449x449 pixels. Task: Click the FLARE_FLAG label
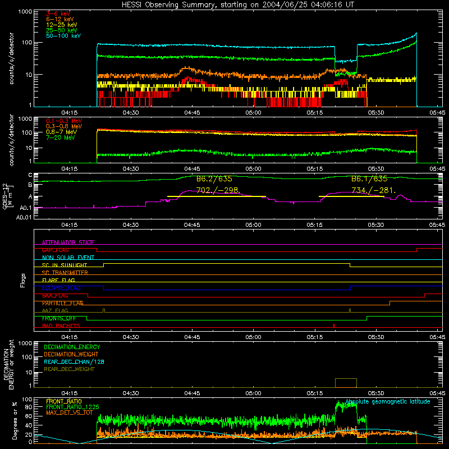click(58, 280)
